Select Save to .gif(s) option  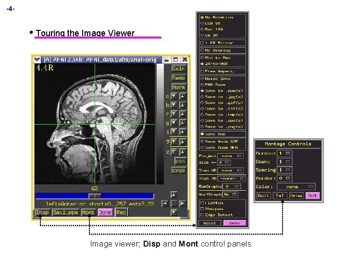coord(222,103)
